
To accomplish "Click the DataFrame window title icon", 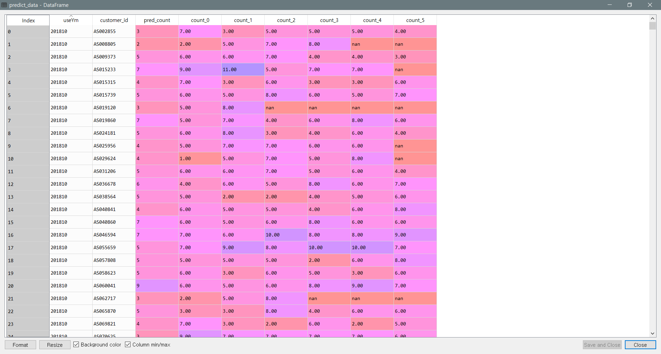I will pyautogui.click(x=4, y=5).
